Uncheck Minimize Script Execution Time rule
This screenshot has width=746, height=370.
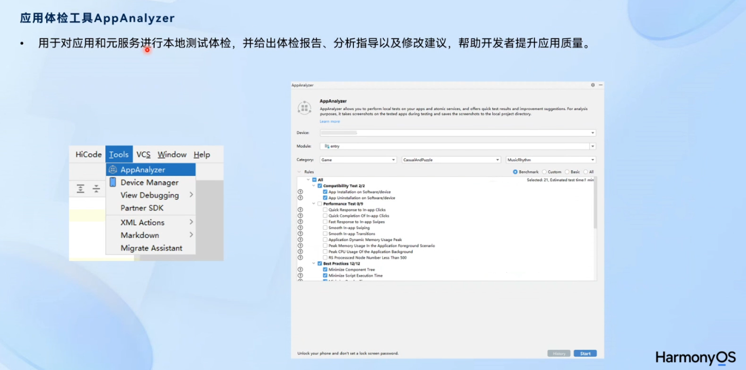click(325, 276)
